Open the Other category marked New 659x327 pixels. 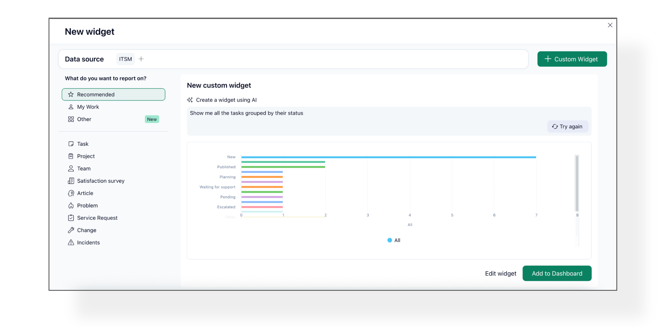click(84, 119)
